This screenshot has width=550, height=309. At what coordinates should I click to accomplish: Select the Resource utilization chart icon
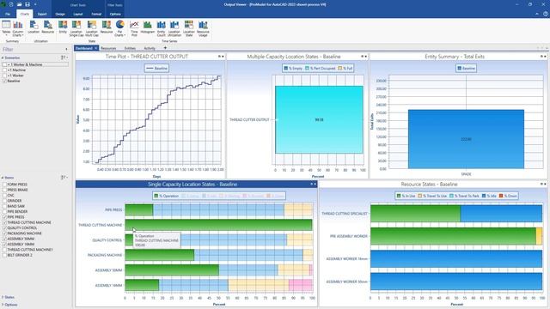pos(48,27)
